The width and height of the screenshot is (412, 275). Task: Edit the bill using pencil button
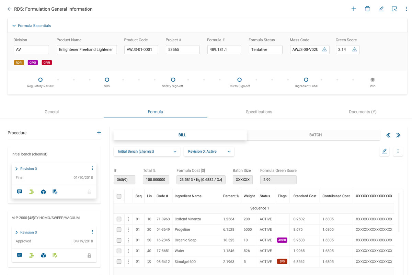(384, 151)
